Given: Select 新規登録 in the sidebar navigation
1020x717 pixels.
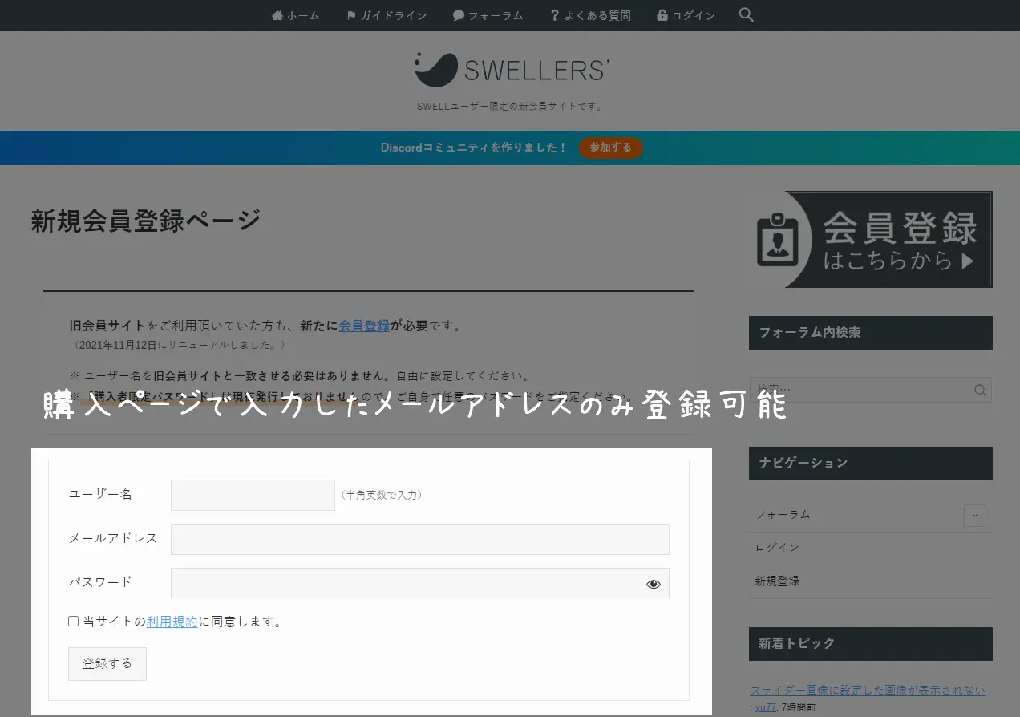Looking at the screenshot, I should [x=777, y=581].
